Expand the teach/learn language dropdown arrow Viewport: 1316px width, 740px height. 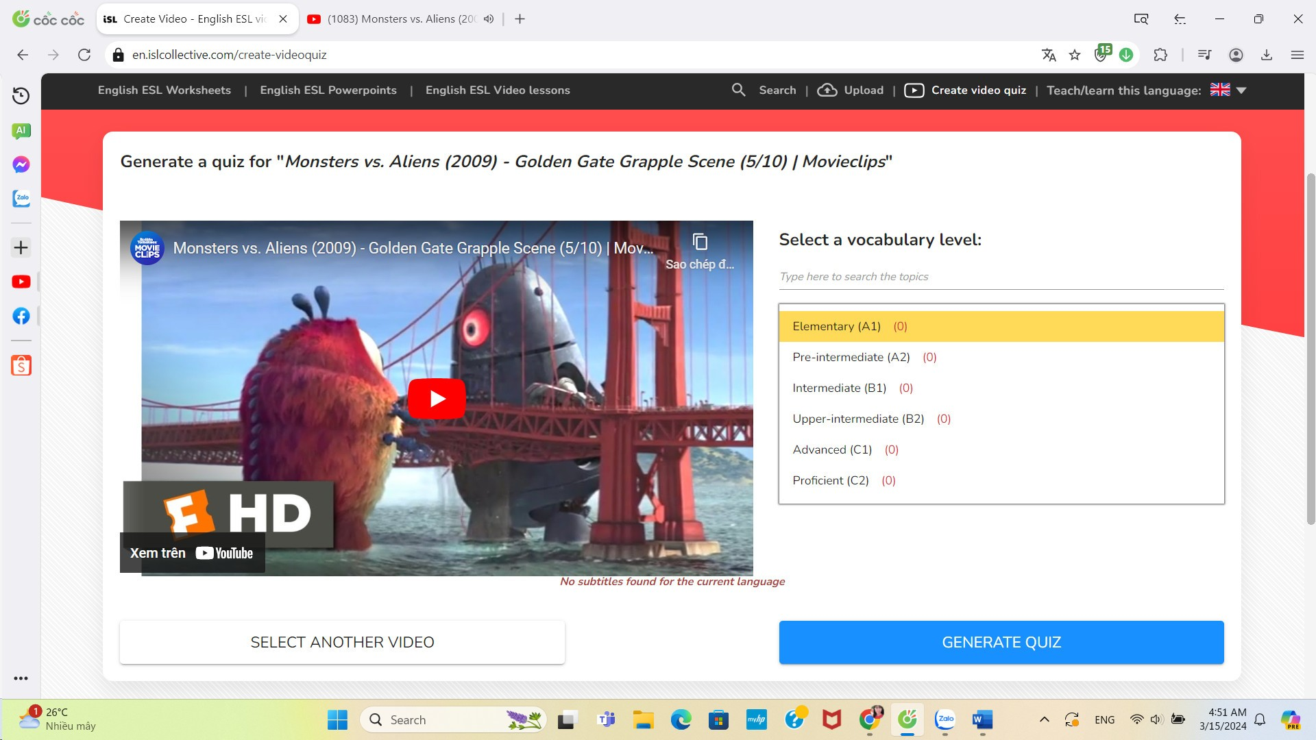pos(1241,90)
